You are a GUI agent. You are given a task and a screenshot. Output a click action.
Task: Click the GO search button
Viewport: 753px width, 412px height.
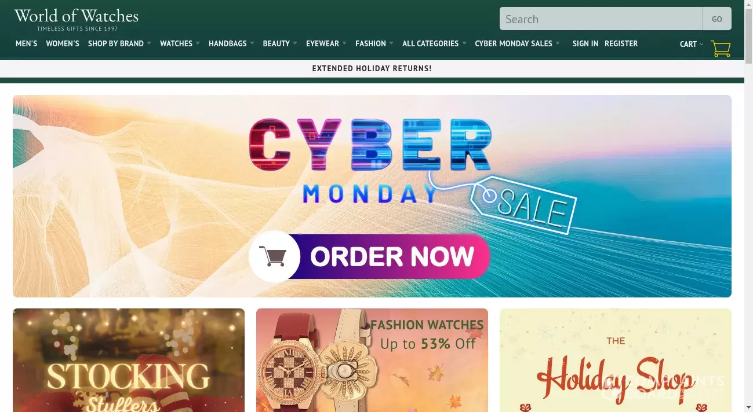click(x=716, y=19)
